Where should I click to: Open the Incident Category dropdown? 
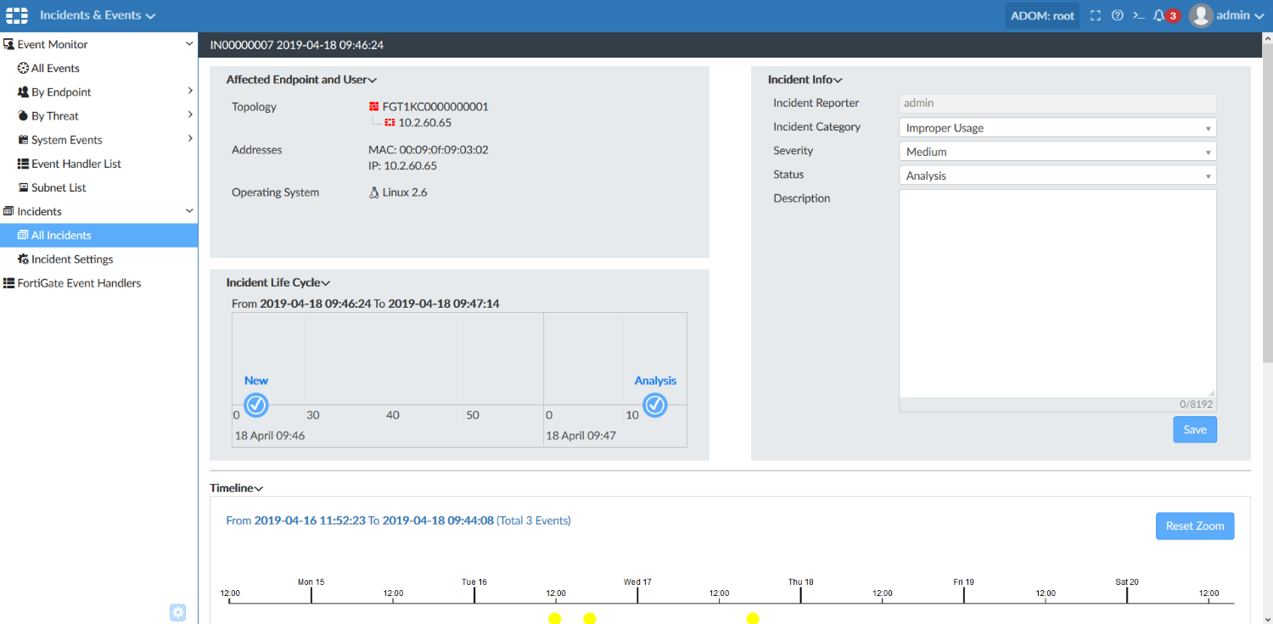1057,128
